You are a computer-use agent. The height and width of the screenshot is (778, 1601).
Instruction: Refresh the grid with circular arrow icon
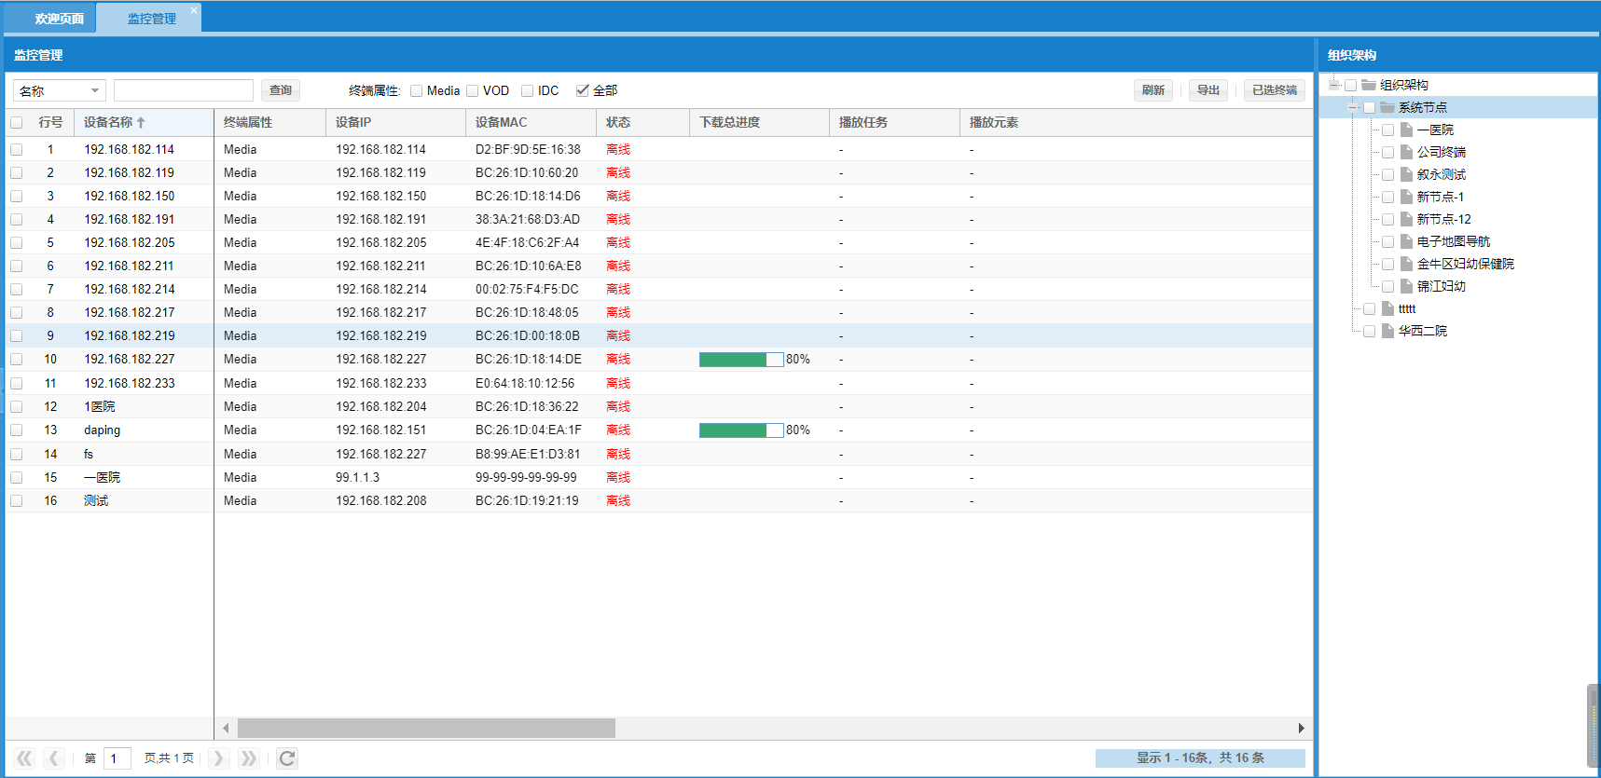tap(287, 758)
